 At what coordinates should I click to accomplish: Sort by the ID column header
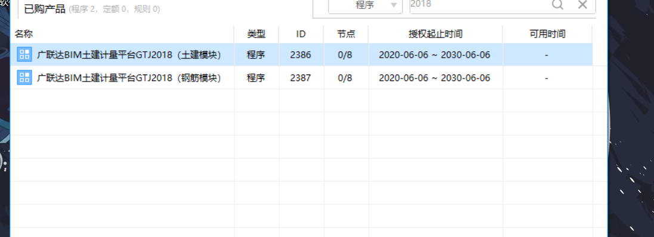301,34
